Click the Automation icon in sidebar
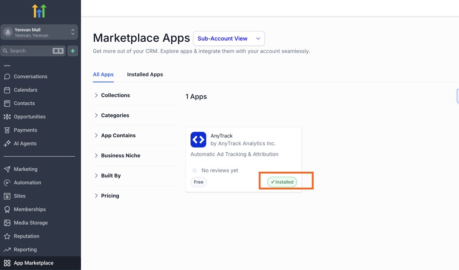Image resolution: width=459 pixels, height=270 pixels. tap(7, 182)
